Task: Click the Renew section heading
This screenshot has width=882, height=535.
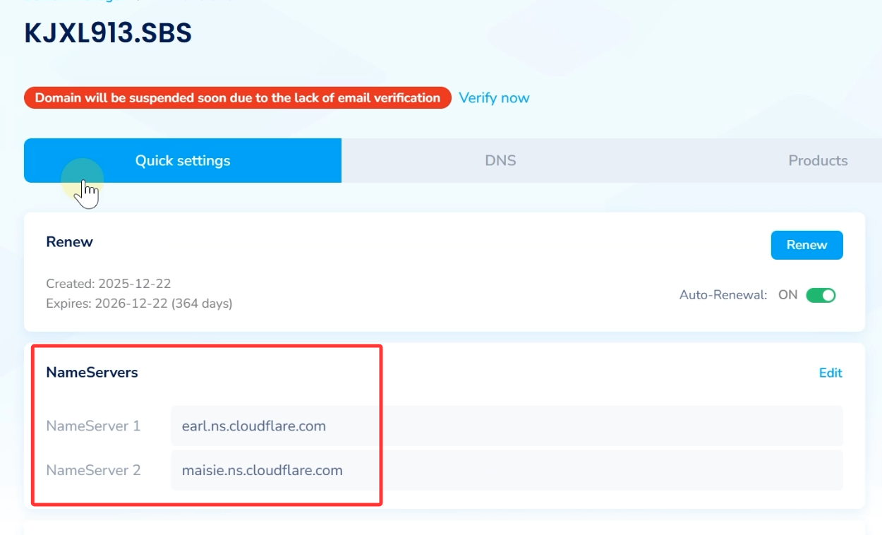Action: click(x=69, y=242)
